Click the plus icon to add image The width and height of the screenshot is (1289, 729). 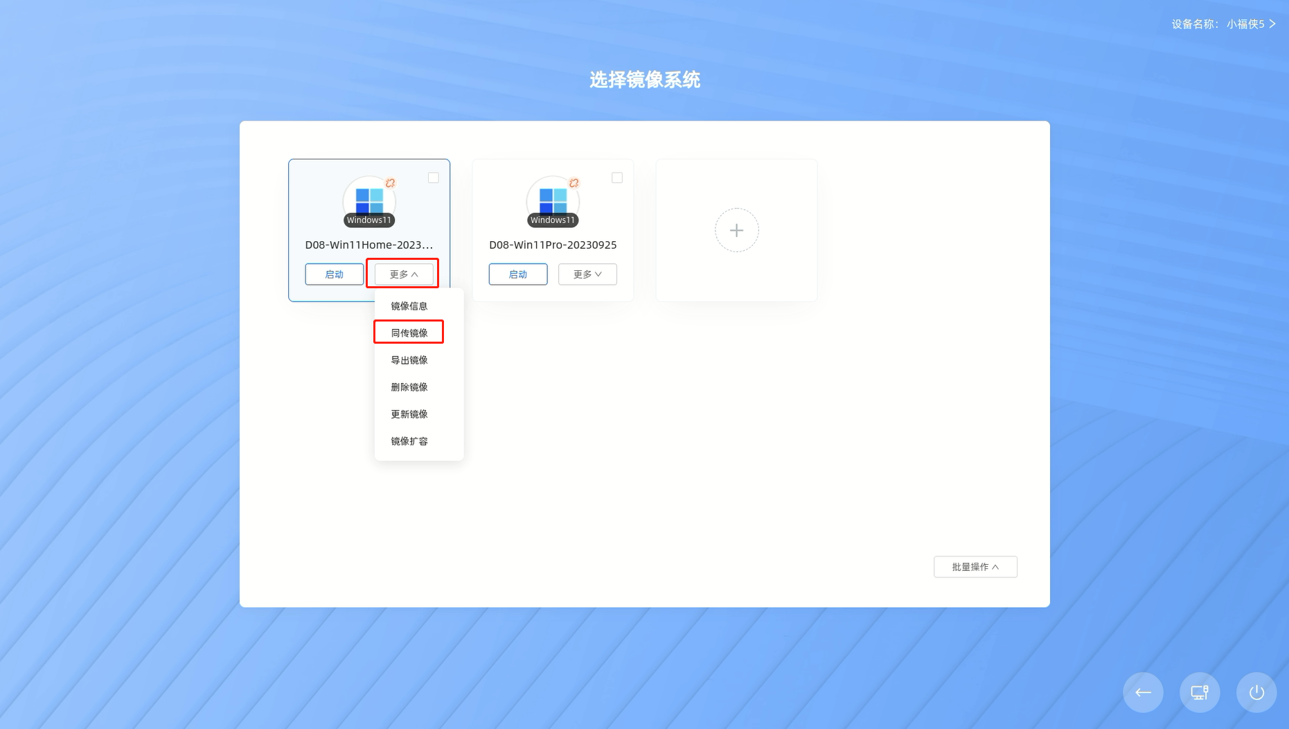736,230
